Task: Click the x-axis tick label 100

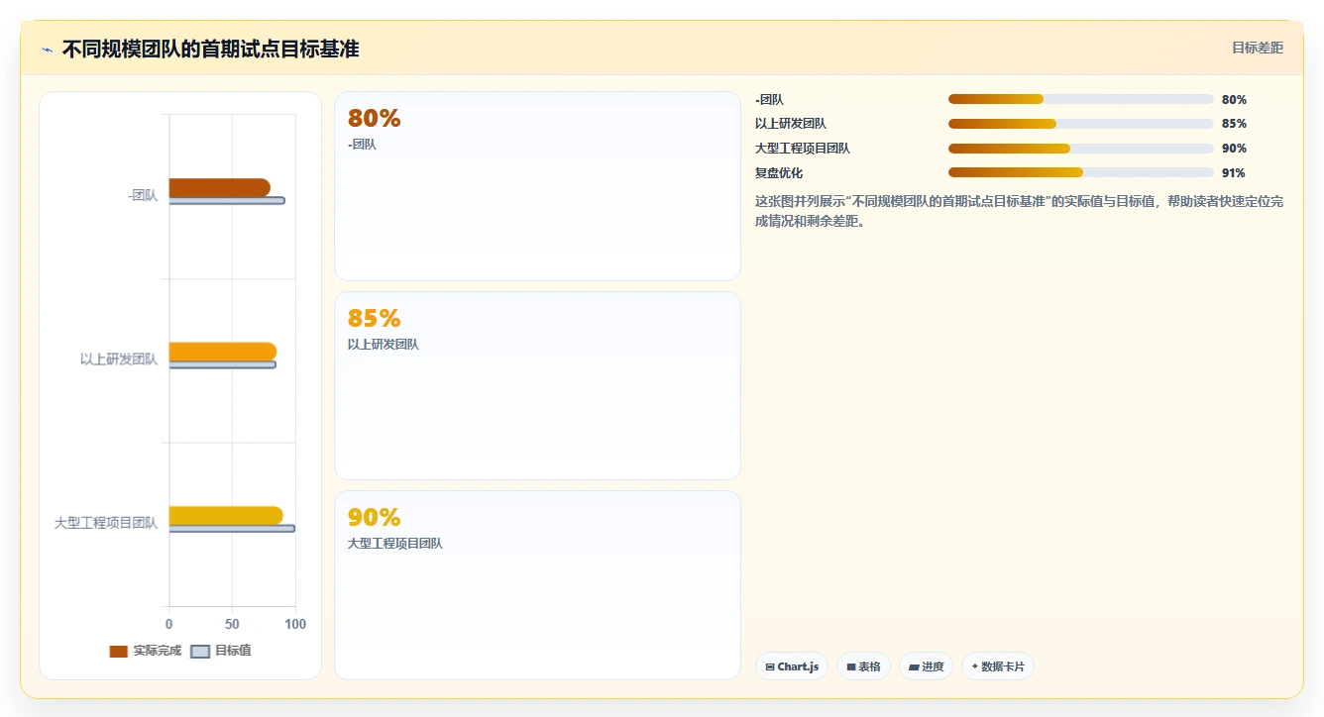Action: coord(295,624)
